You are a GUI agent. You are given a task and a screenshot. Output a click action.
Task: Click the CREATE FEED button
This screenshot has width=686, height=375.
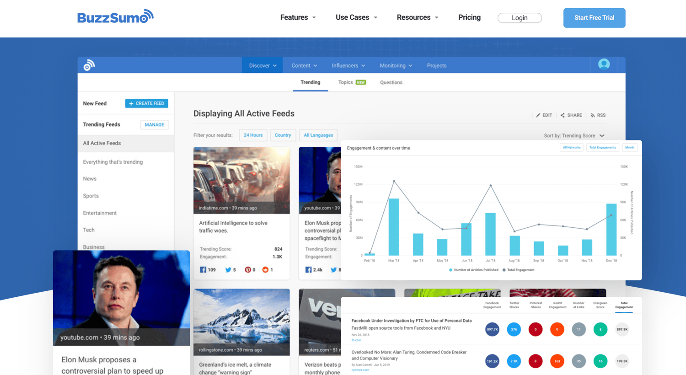coord(146,103)
